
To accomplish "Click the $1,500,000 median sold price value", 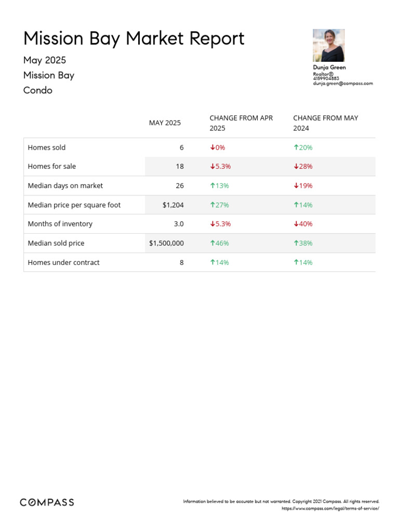I will pyautogui.click(x=166, y=243).
